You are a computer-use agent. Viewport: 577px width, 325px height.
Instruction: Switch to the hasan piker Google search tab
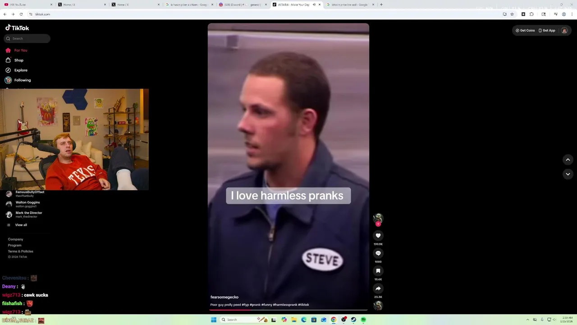click(189, 5)
